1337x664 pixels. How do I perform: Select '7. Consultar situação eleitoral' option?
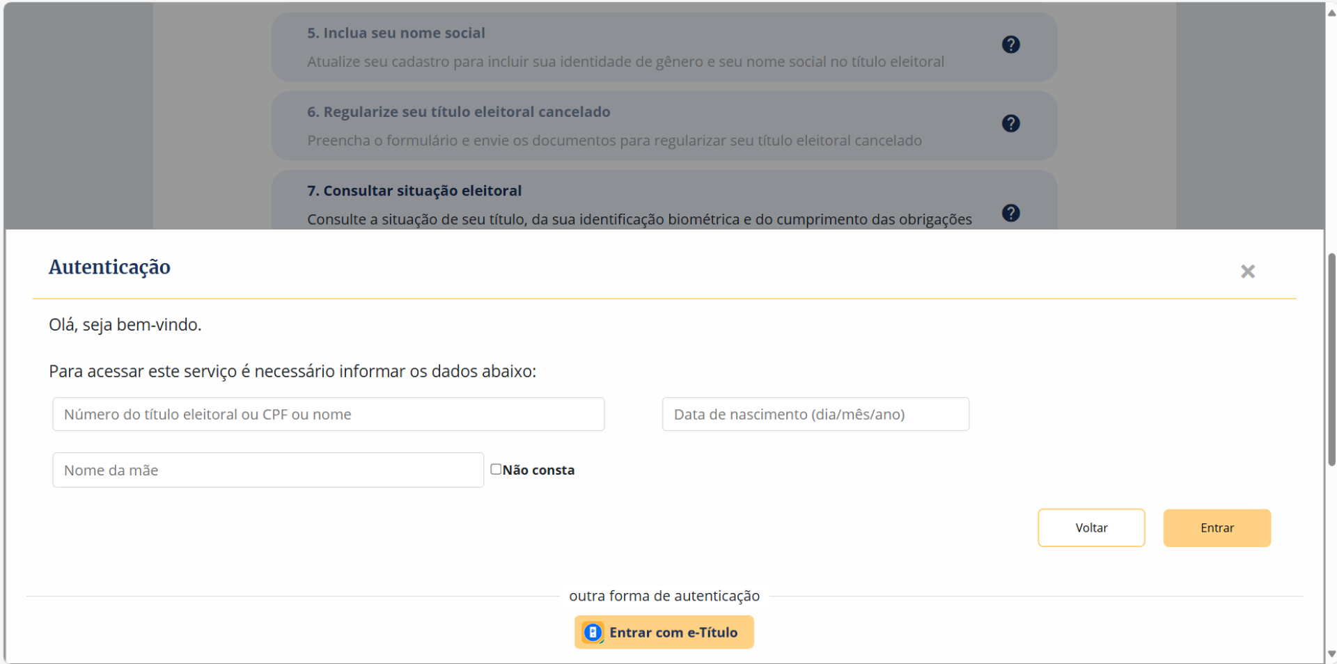414,191
